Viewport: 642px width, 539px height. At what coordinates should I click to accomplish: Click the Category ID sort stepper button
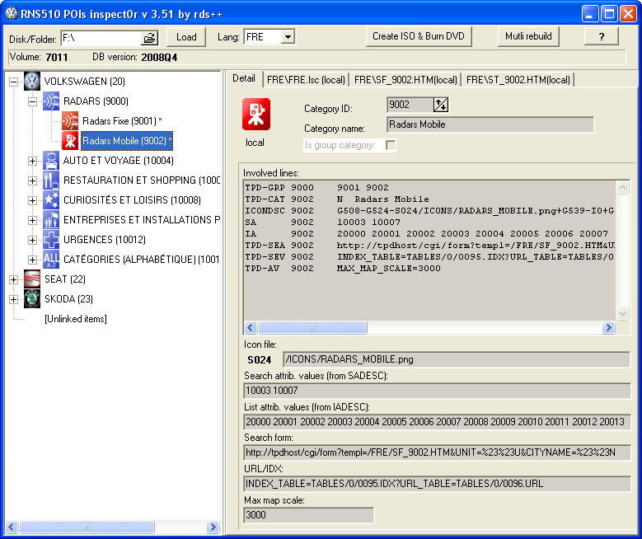(x=441, y=105)
